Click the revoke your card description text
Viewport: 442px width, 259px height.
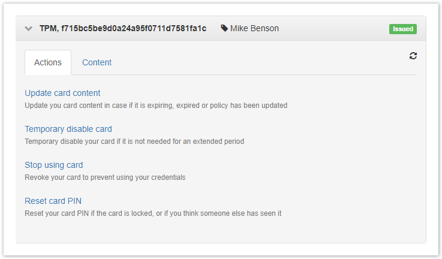point(105,177)
